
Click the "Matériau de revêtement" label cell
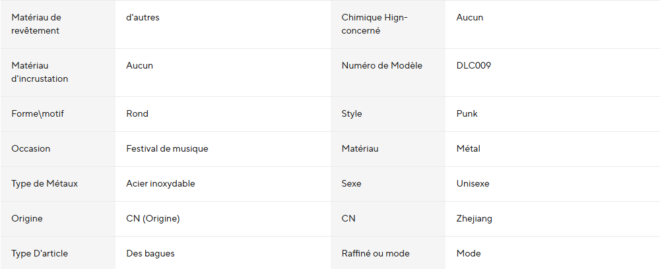click(x=36, y=24)
